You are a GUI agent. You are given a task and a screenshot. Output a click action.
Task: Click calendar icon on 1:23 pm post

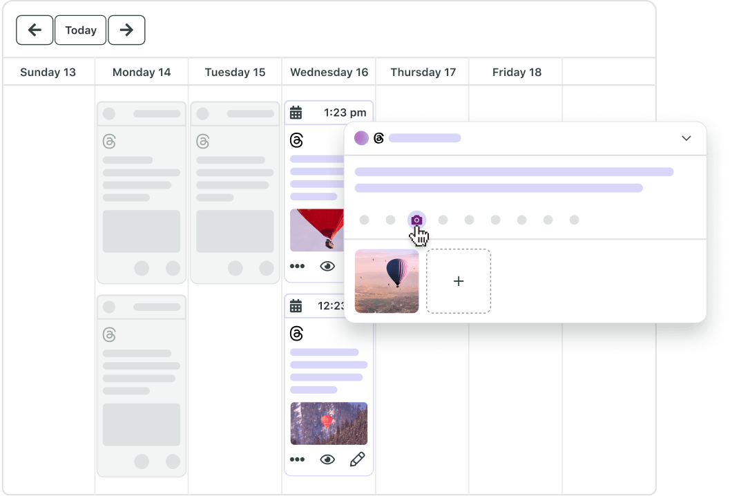[x=296, y=113]
